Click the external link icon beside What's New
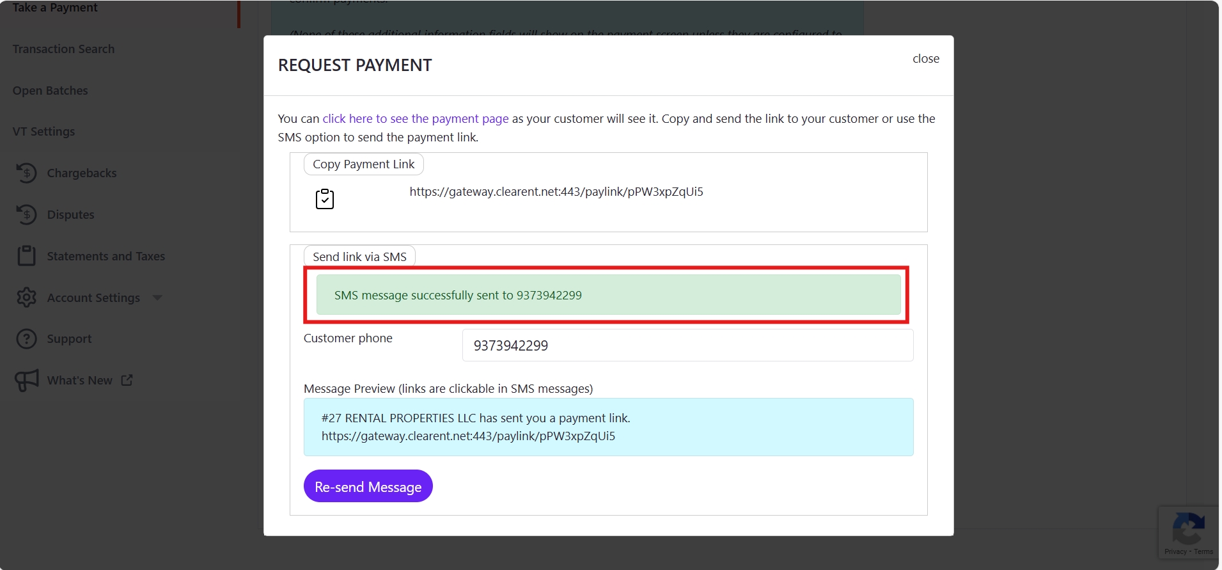1222x570 pixels. click(x=127, y=380)
